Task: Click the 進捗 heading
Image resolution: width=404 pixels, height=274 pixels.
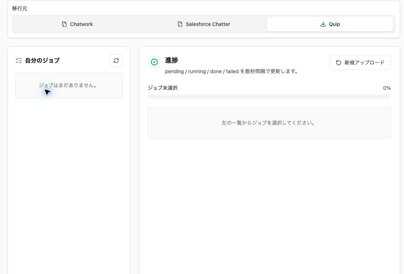Action: [x=171, y=60]
